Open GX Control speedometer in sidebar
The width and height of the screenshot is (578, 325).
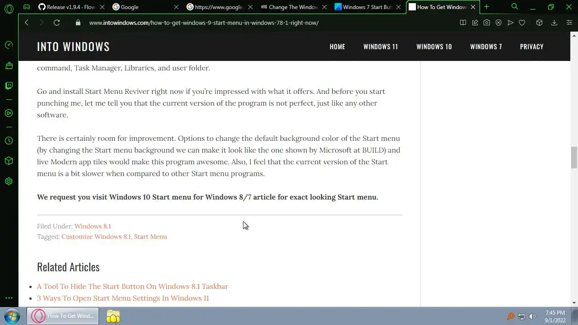[9, 45]
